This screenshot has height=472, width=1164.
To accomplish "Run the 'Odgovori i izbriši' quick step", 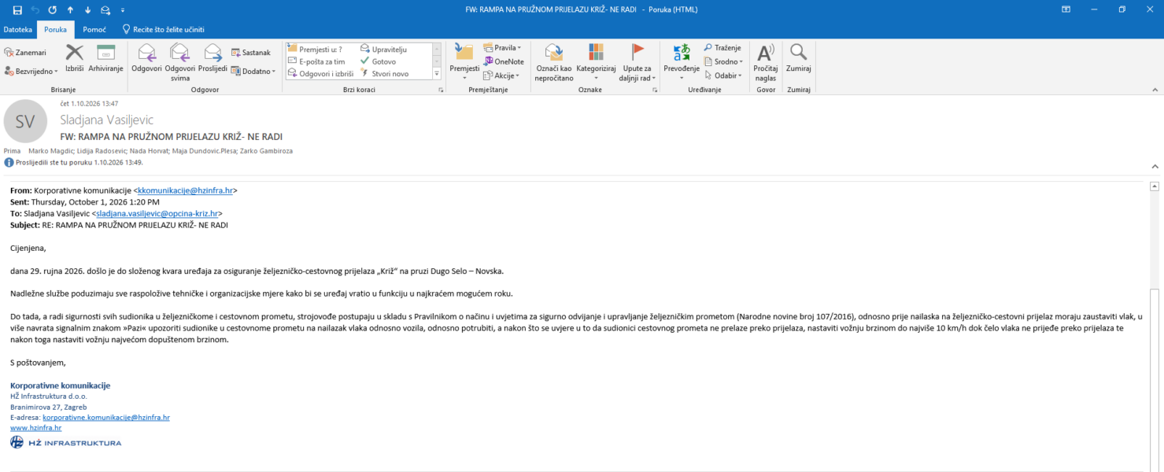I will [320, 73].
